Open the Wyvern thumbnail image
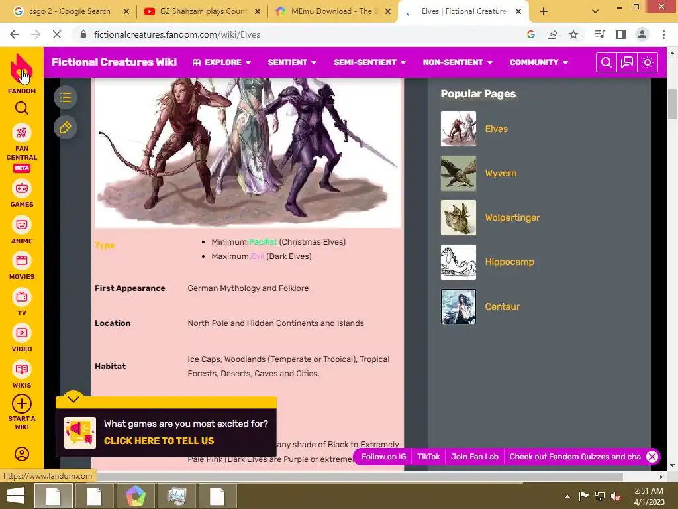 coord(458,173)
